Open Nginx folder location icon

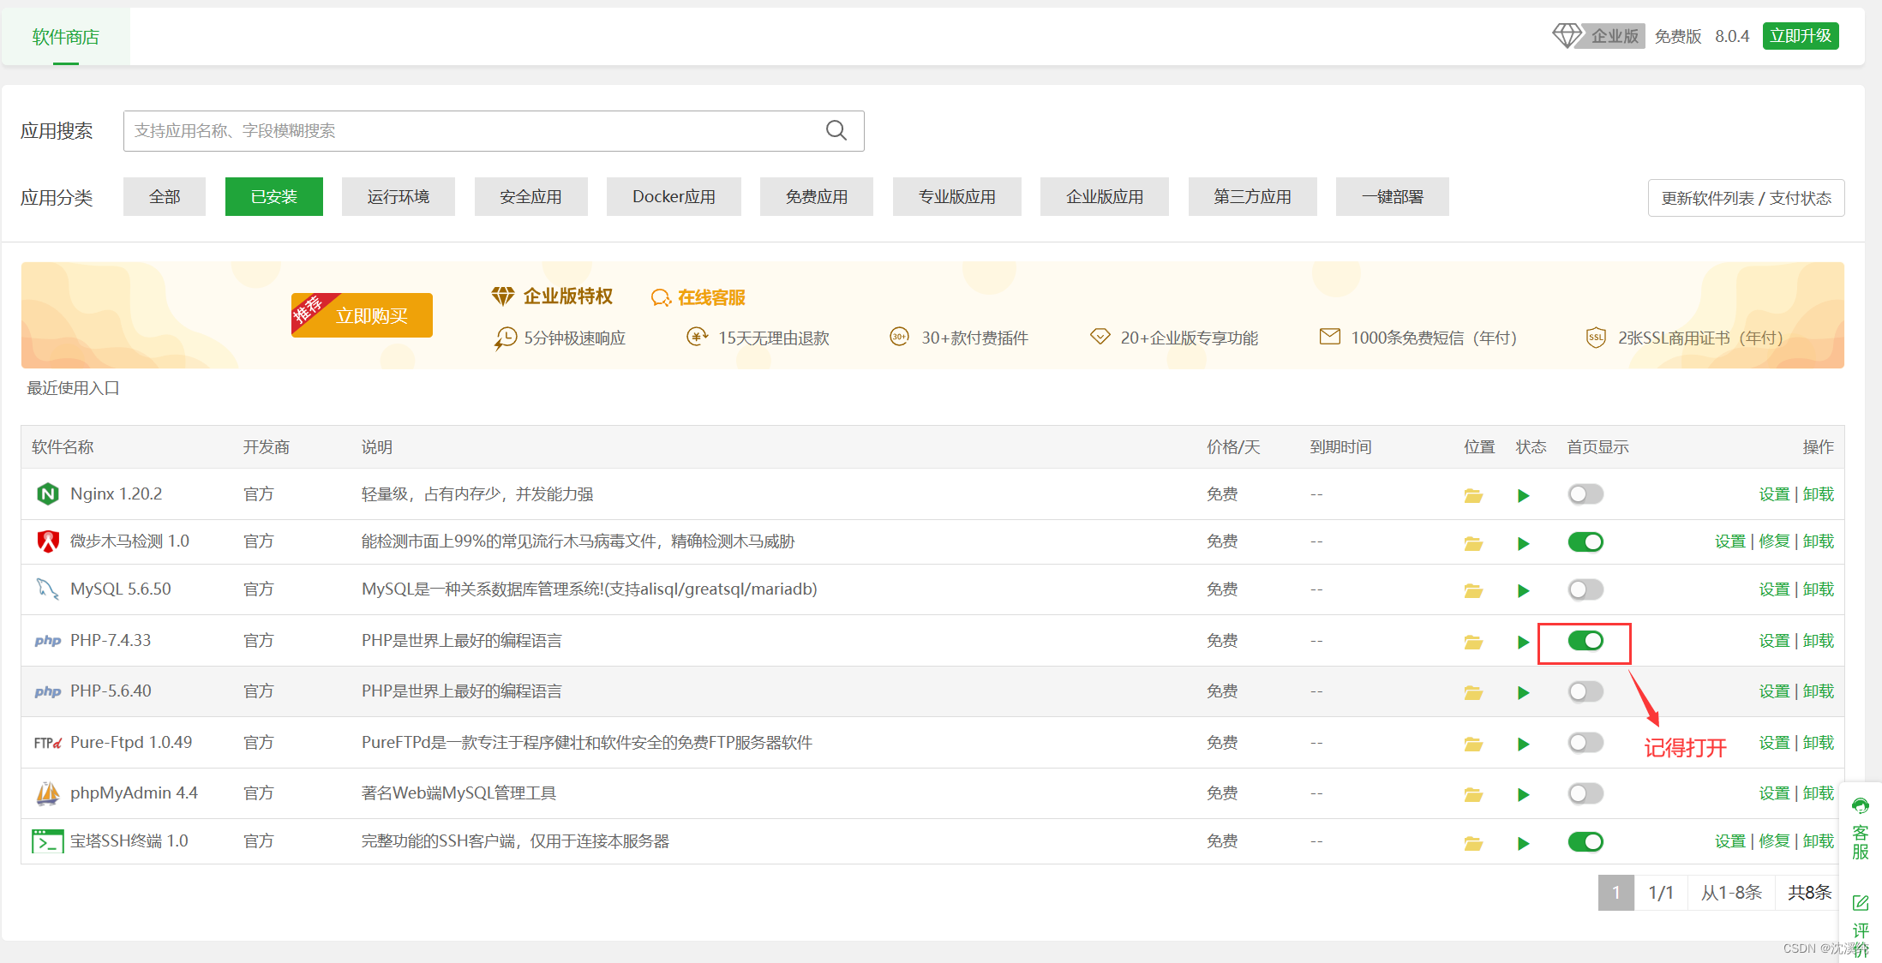point(1473,495)
